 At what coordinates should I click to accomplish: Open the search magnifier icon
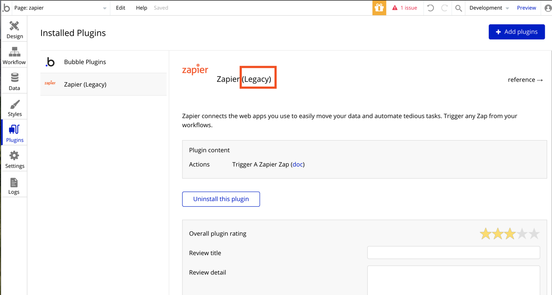(459, 8)
